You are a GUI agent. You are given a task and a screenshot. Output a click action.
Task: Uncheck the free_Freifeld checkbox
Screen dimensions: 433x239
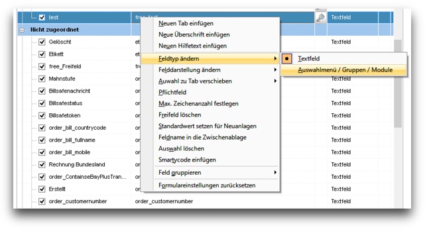(42, 66)
